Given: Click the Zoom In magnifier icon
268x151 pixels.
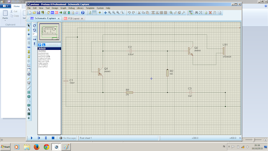Looking at the screenshot, I should click(110, 13).
